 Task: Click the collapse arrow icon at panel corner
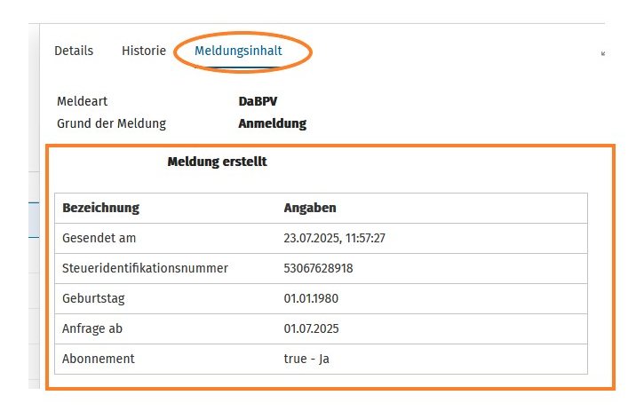click(603, 53)
